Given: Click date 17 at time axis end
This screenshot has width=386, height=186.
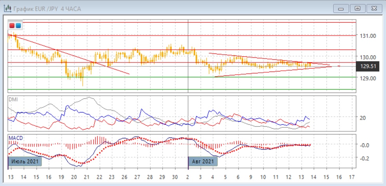Looking at the screenshot, I should pos(352,176).
